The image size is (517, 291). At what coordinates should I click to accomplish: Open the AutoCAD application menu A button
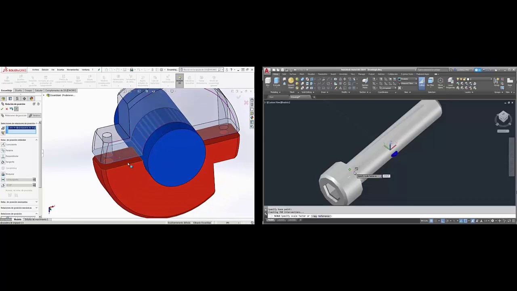tap(267, 71)
